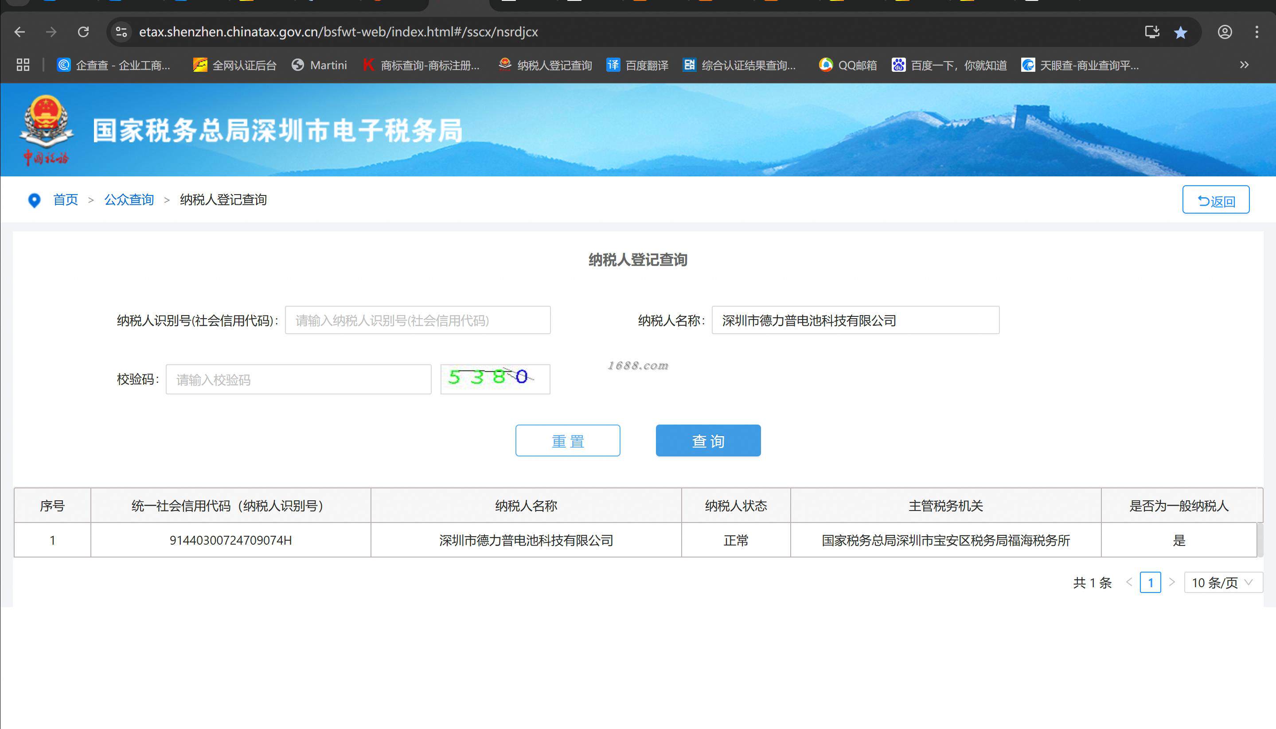The width and height of the screenshot is (1276, 729).
Task: Focus the 校验码 input field
Action: click(x=298, y=379)
